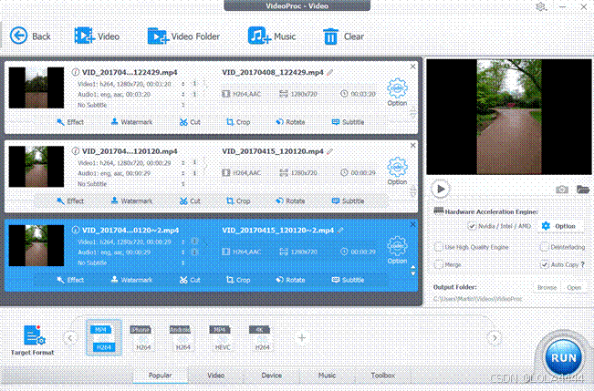Viewport: 594px width, 391px height.
Task: Go Back to the main screen
Action: [30, 36]
